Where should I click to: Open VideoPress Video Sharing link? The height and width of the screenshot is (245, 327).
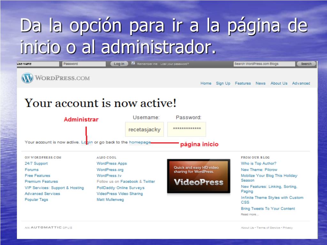tap(120, 194)
